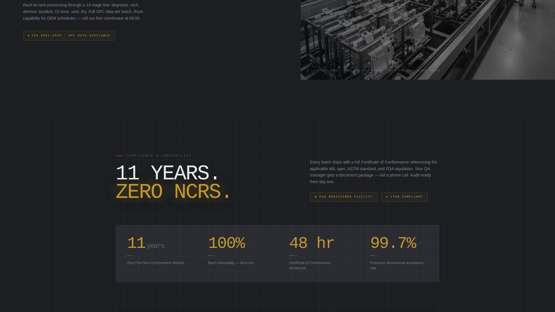Image resolution: width=555 pixels, height=312 pixels.
Task: Click the bullet dot in the ITAR COMPLIANT badge
Action: click(x=387, y=197)
